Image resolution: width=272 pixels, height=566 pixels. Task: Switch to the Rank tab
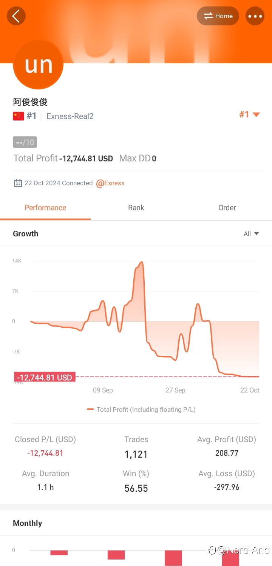[x=136, y=208]
